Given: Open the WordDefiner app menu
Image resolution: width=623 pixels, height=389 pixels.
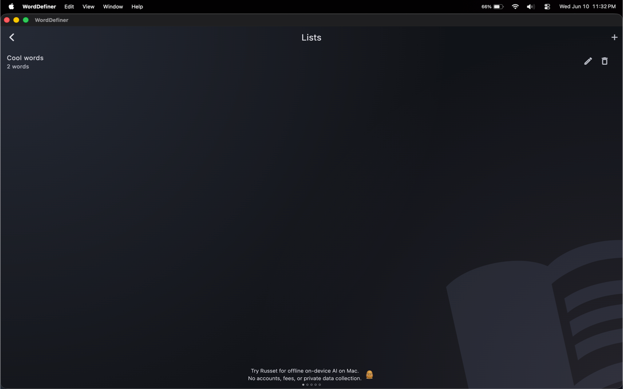Looking at the screenshot, I should tap(39, 6).
